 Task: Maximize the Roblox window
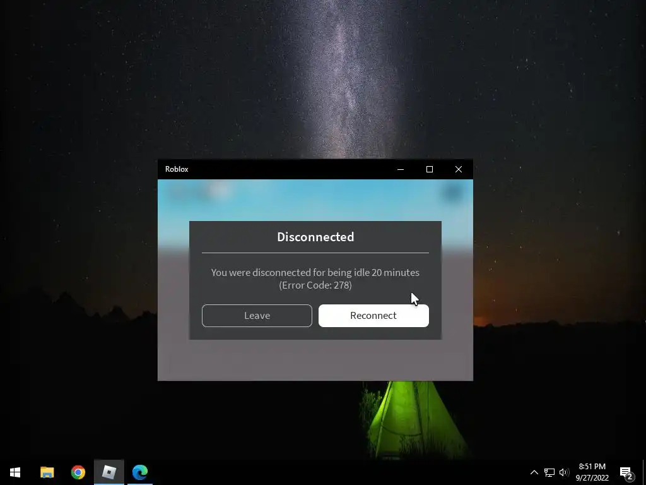point(429,169)
